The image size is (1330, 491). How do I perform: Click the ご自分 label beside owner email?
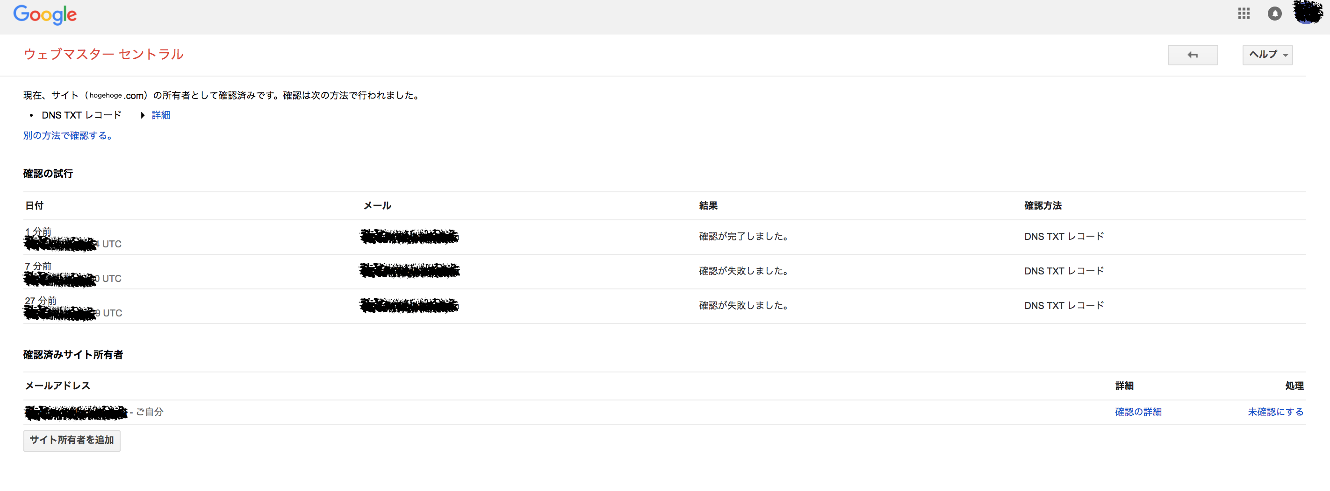(x=150, y=412)
